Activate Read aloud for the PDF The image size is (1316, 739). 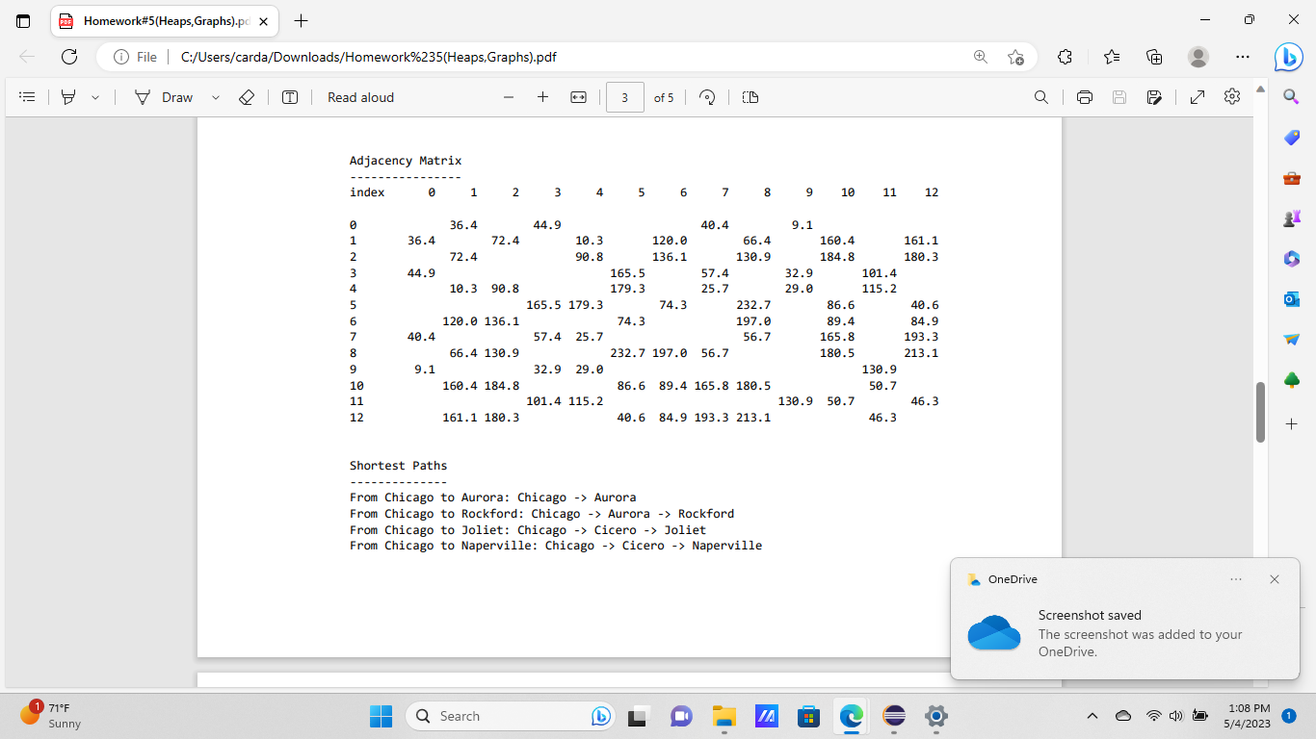[359, 96]
